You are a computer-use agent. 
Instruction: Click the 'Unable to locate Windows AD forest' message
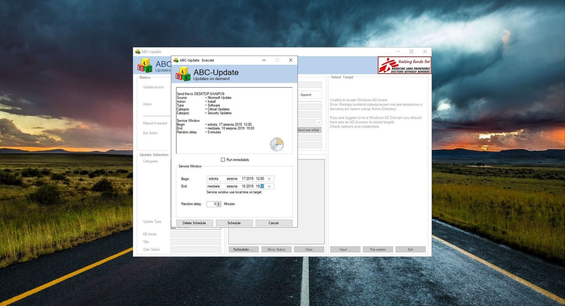pyautogui.click(x=358, y=100)
